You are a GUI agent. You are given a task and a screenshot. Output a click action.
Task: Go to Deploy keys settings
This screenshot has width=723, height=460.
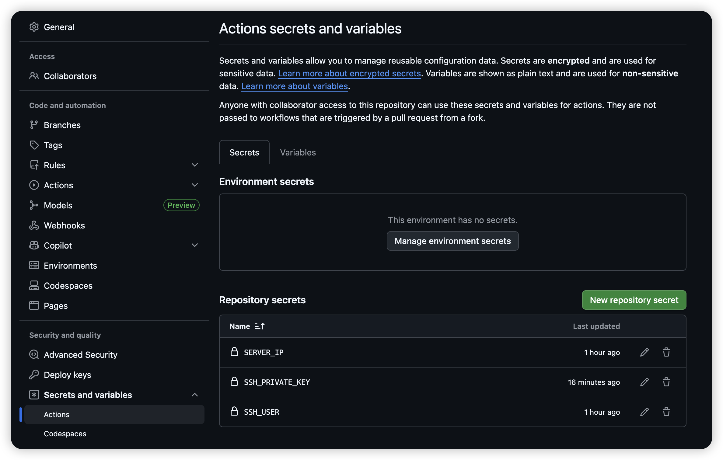tap(67, 375)
